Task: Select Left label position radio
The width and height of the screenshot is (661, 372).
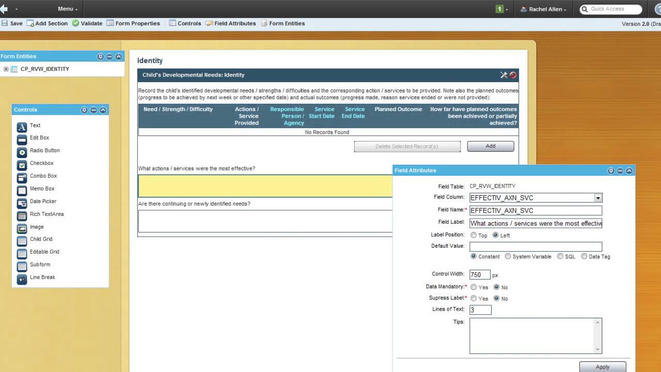Action: (x=496, y=235)
